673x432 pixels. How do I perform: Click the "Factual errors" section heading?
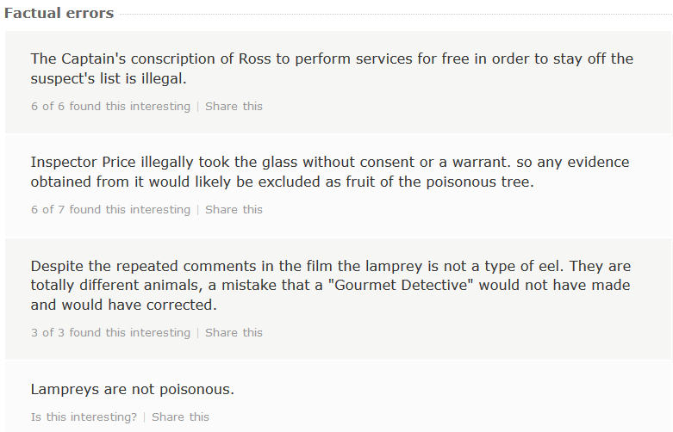pyautogui.click(x=59, y=13)
